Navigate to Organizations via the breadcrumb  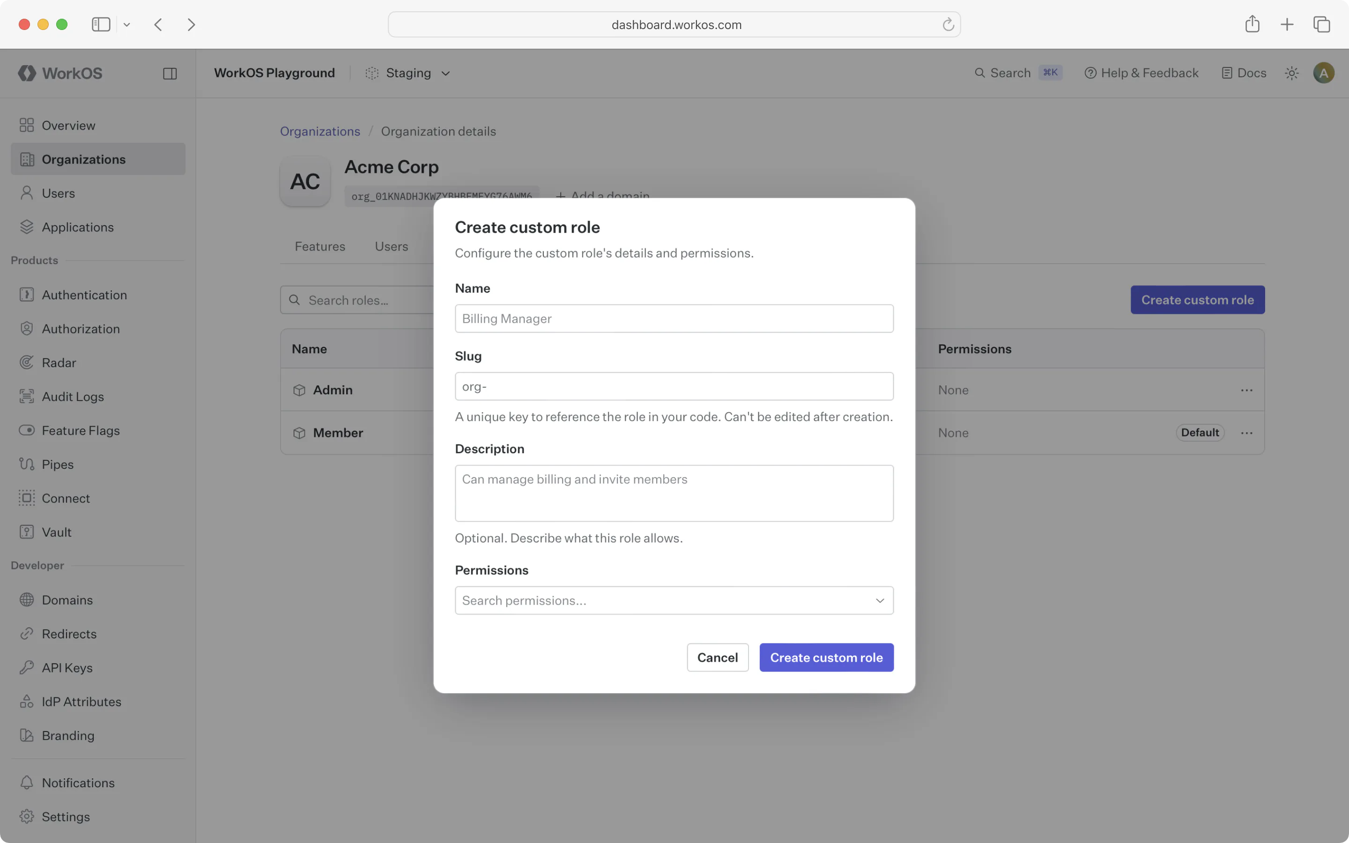319,131
